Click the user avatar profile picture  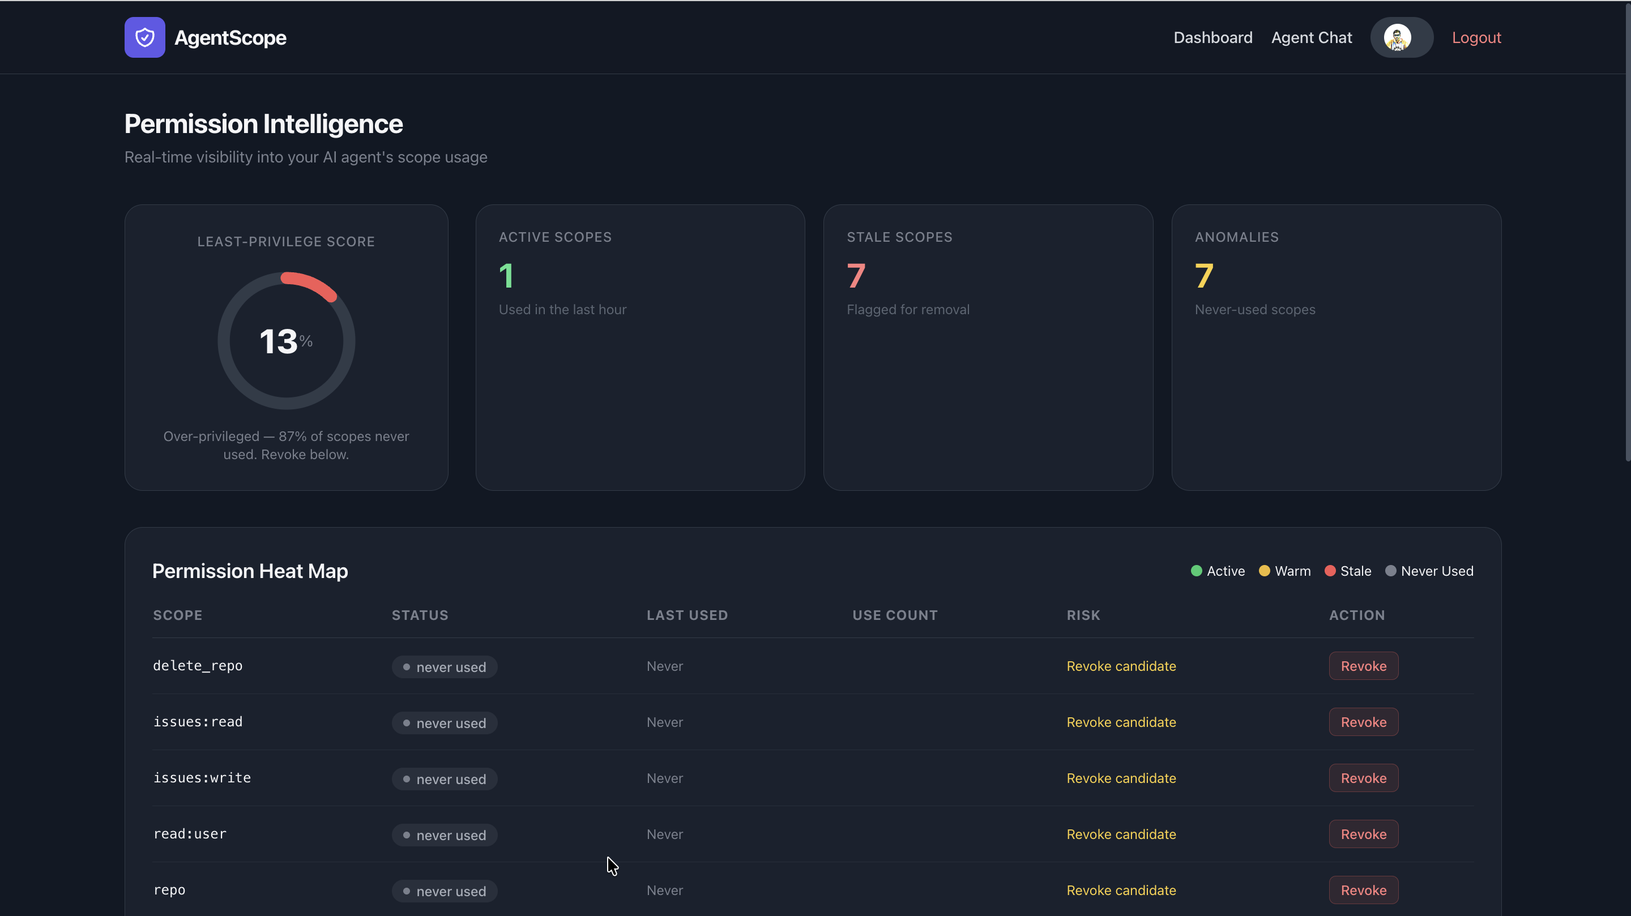[1397, 37]
